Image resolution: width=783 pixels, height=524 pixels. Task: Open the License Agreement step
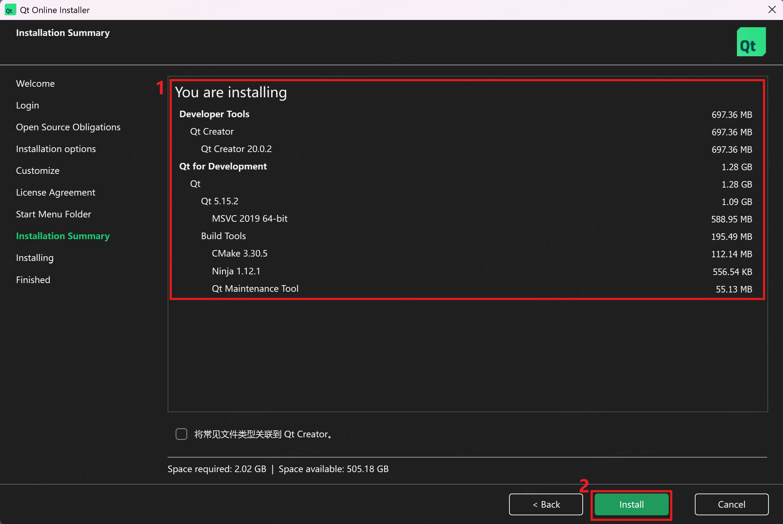(x=56, y=192)
